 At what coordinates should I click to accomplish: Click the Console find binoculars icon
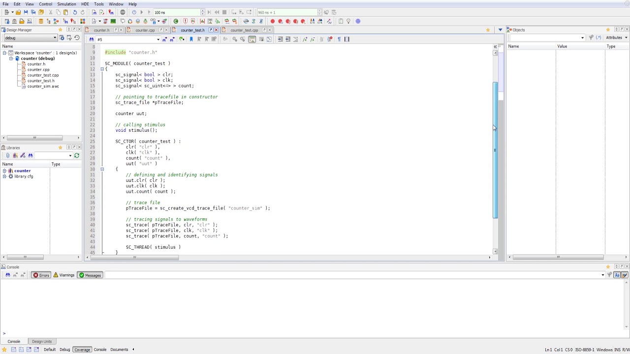(7, 275)
